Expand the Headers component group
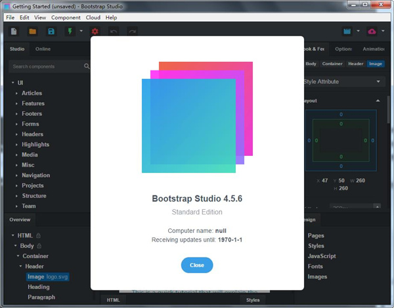This screenshot has width=394, height=308. (x=16, y=134)
